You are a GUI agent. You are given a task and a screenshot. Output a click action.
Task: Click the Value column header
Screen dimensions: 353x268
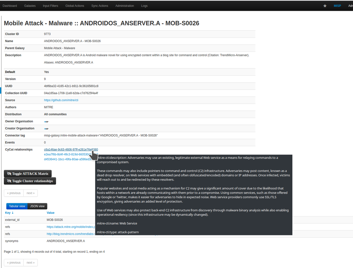(51, 213)
